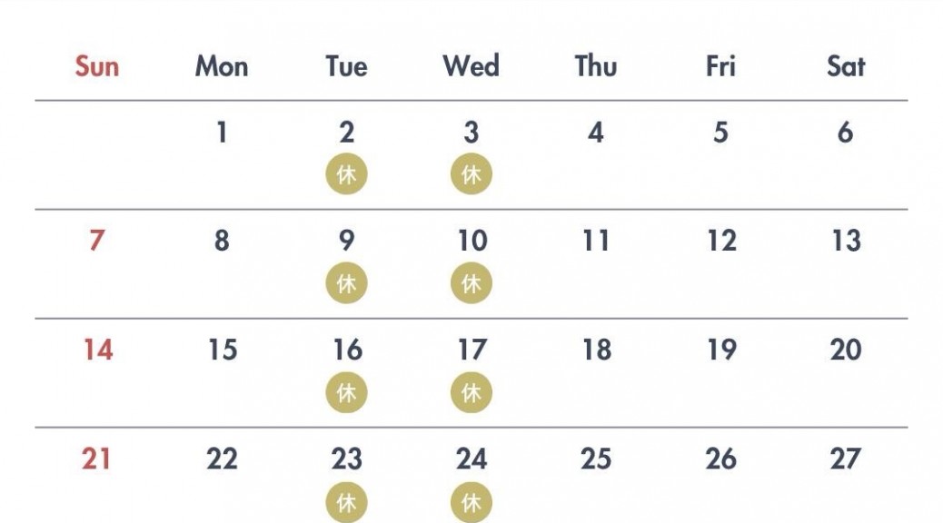Viewport: 943px width, 523px height.
Task: Click Sunday date 14
Action: tap(97, 350)
